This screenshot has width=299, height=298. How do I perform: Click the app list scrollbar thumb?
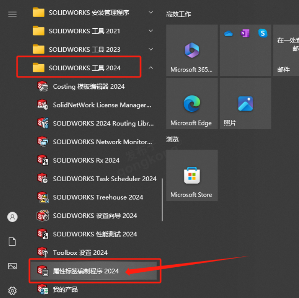point(162,200)
